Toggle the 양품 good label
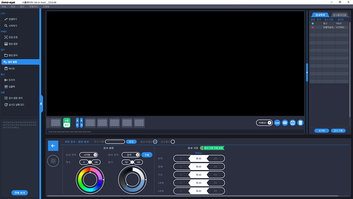This screenshot has width=353, height=199. 67,121
